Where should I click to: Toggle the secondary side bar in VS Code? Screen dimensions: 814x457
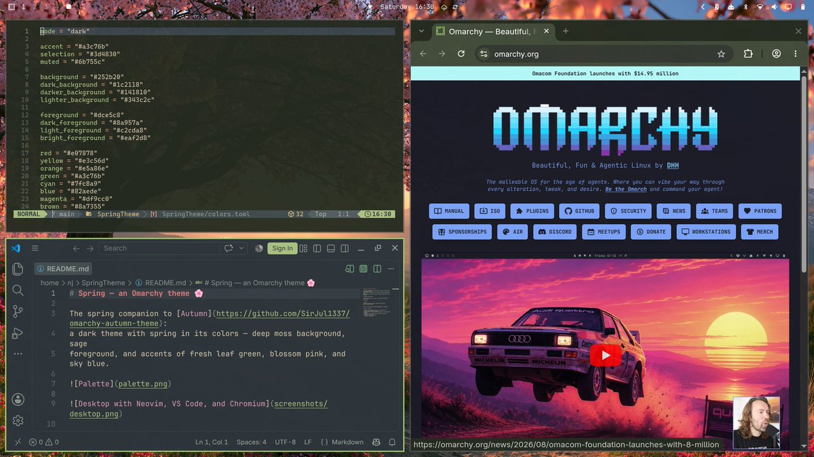pos(345,248)
